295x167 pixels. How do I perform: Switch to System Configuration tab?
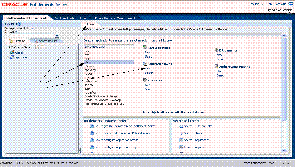[x=70, y=18]
